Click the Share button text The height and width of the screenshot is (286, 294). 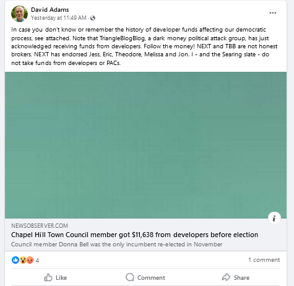(x=241, y=278)
